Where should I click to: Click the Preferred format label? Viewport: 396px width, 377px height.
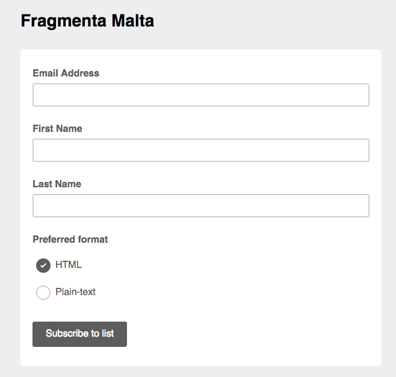(x=70, y=239)
